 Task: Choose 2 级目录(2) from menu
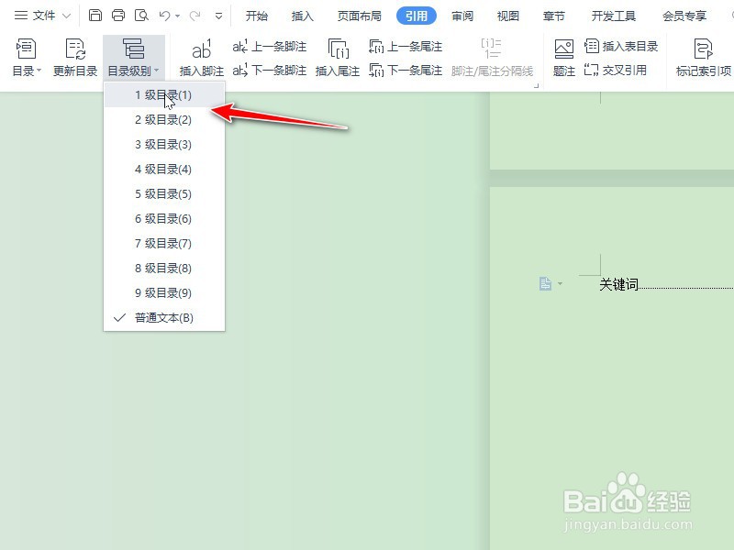(x=164, y=120)
